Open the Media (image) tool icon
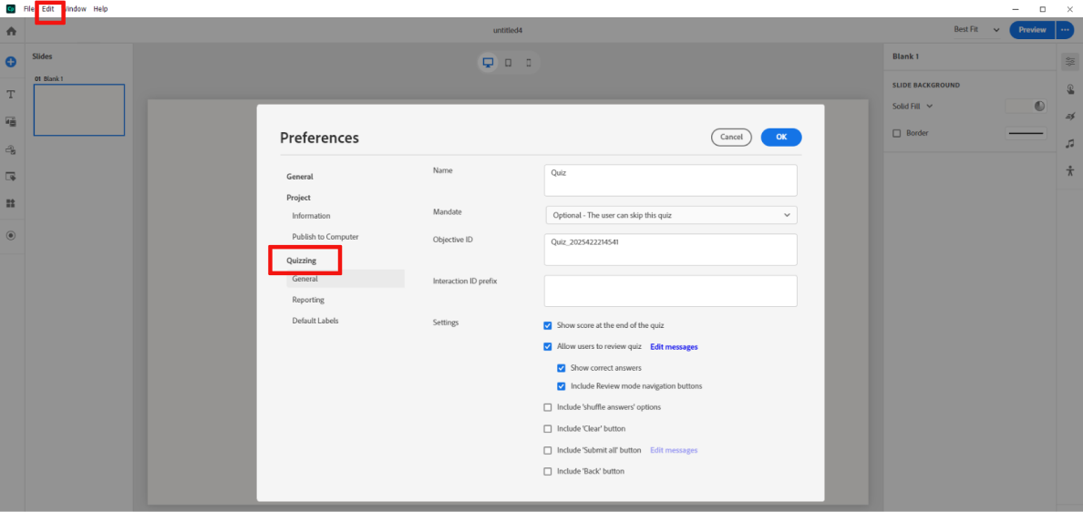Viewport: 1083px width, 512px height. pyautogui.click(x=11, y=121)
